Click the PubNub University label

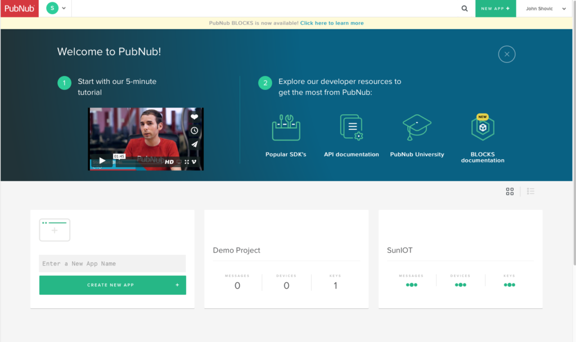[x=417, y=154]
